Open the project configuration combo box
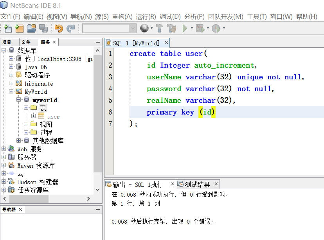Screen dimensions: 324x240 pos(109,28)
